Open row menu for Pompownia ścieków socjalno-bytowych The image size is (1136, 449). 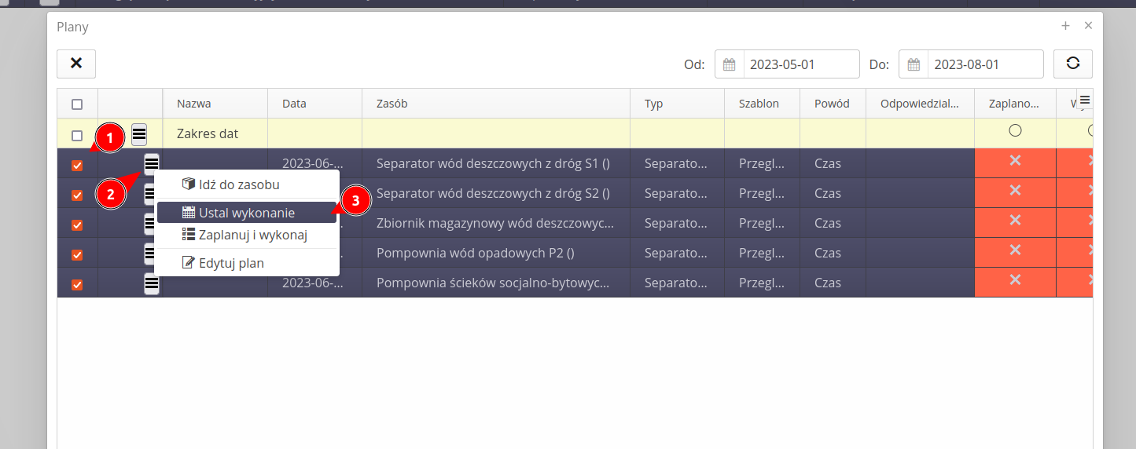click(151, 283)
